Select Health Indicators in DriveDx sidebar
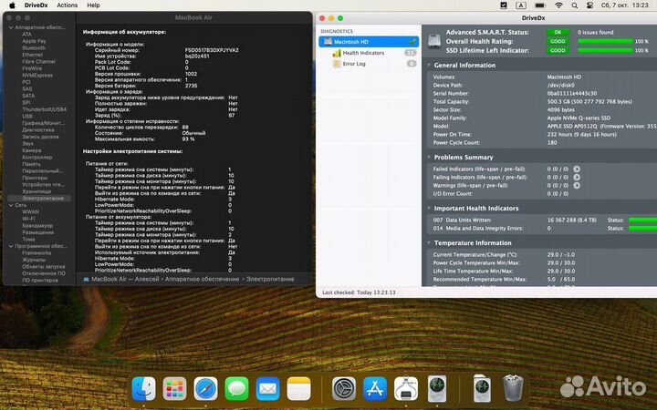657x410 pixels. point(363,53)
